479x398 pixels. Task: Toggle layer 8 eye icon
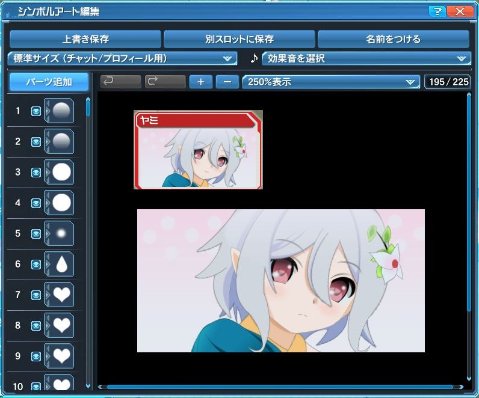pos(36,326)
